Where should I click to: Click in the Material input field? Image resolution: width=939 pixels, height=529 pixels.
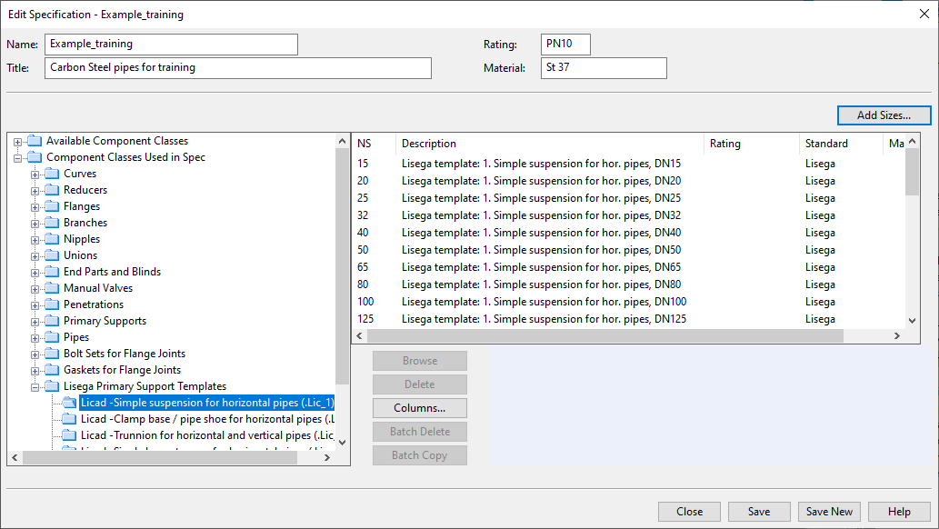(x=603, y=68)
